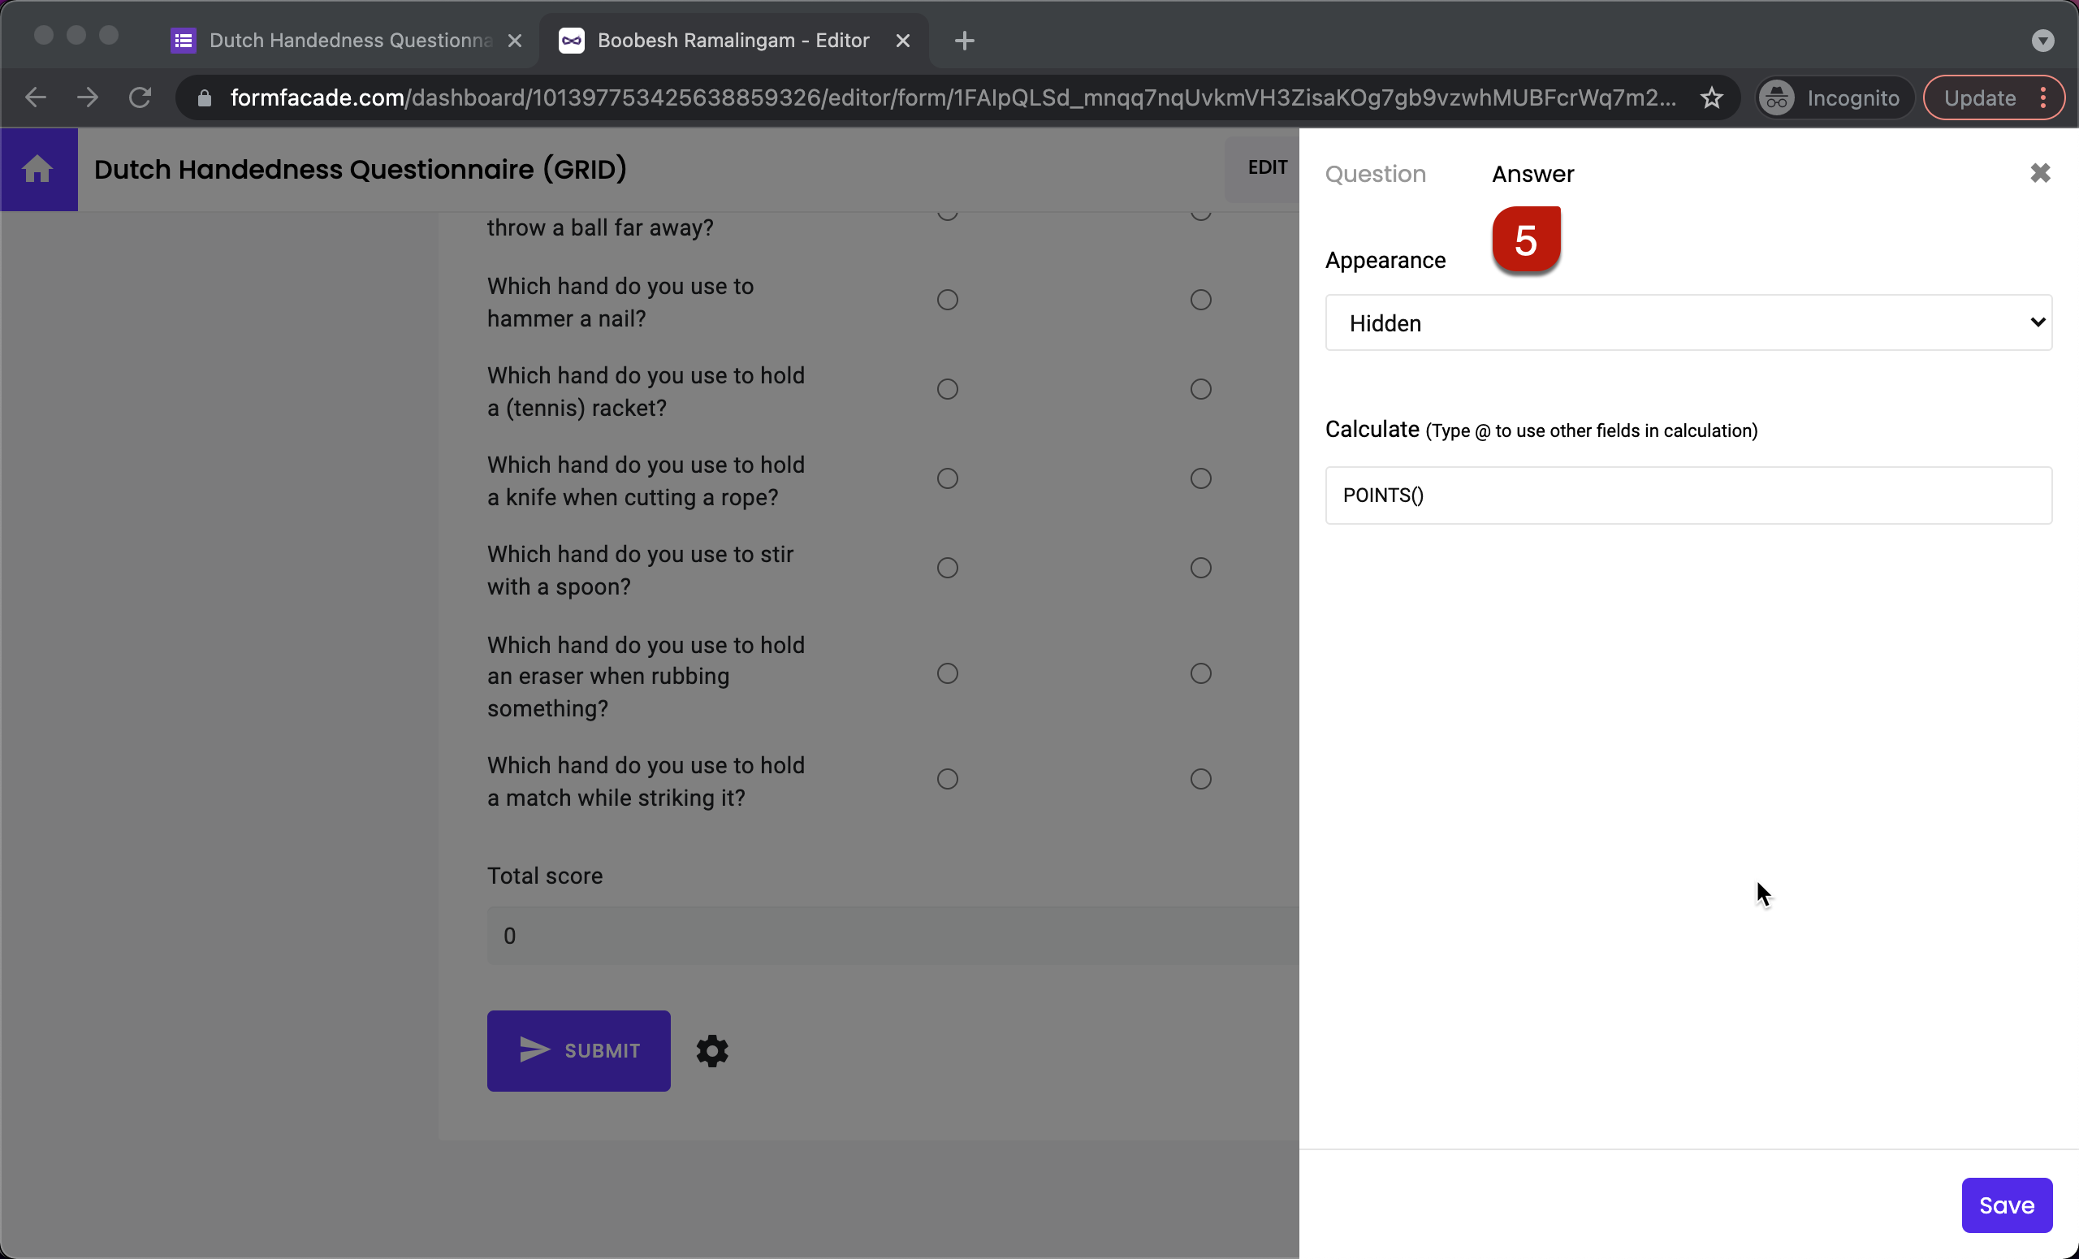2079x1259 pixels.
Task: Save the answer settings
Action: 2007,1204
